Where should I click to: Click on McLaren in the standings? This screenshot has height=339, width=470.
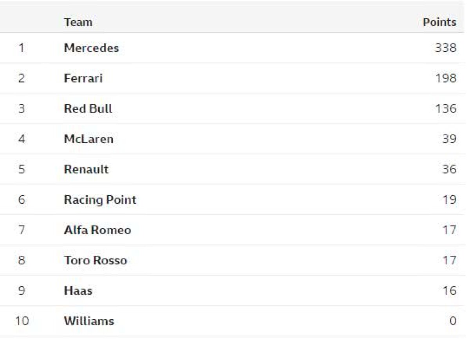point(89,139)
